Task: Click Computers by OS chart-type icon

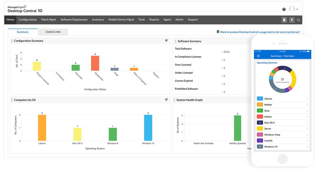Action: click(x=166, y=100)
